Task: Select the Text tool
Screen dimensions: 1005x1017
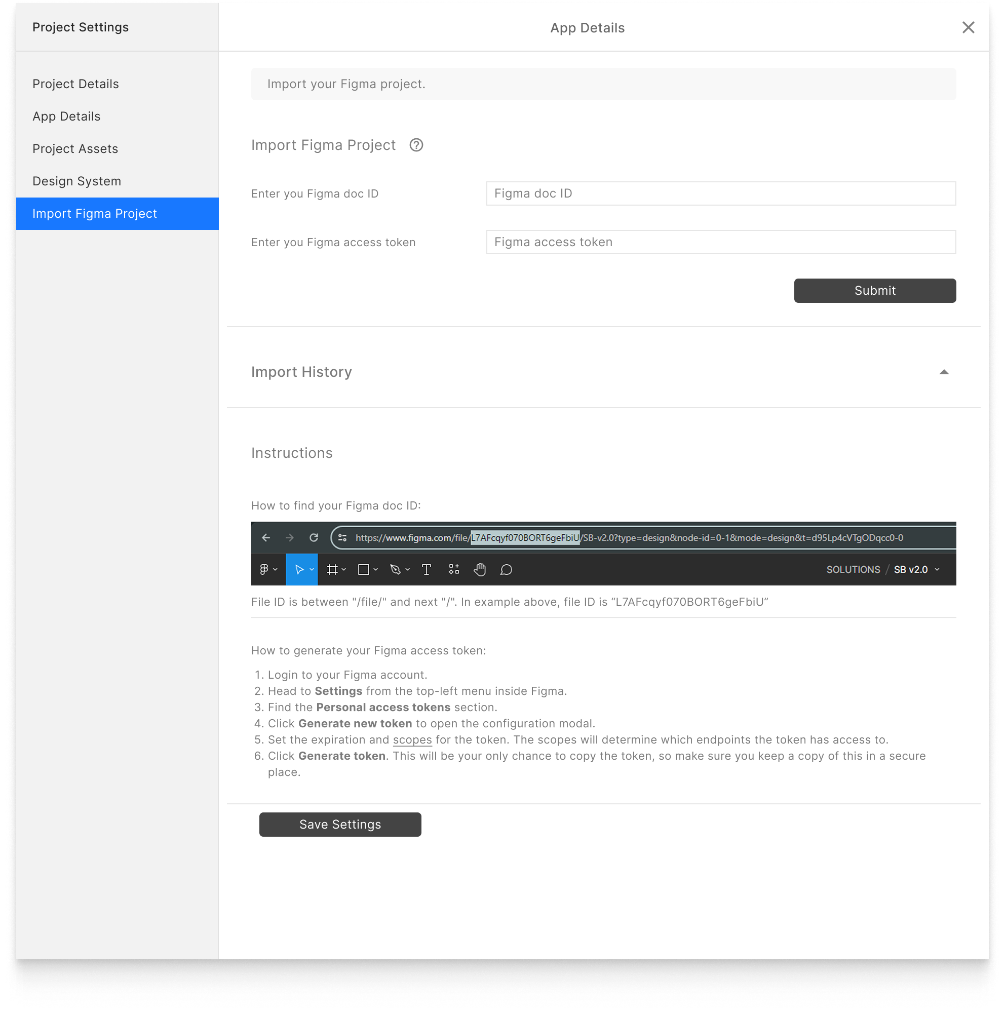Action: pyautogui.click(x=427, y=569)
